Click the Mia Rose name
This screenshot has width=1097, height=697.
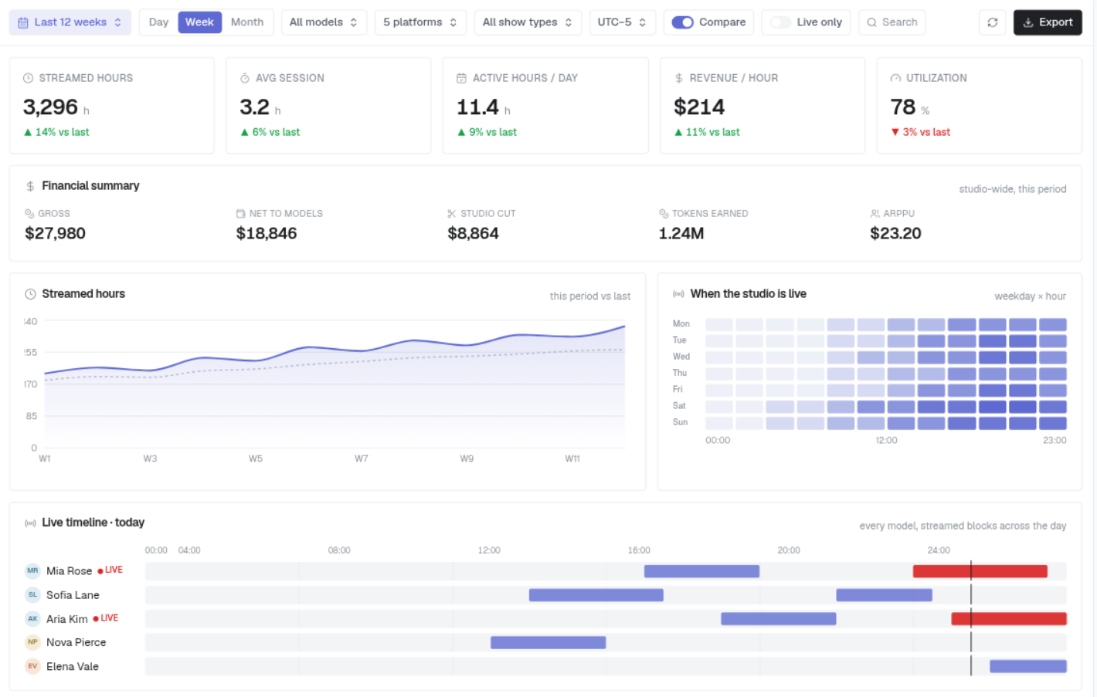(x=69, y=571)
